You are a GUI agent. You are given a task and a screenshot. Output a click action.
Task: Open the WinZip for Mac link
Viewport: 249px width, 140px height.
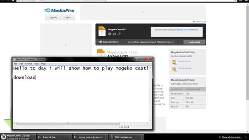tap(185, 68)
